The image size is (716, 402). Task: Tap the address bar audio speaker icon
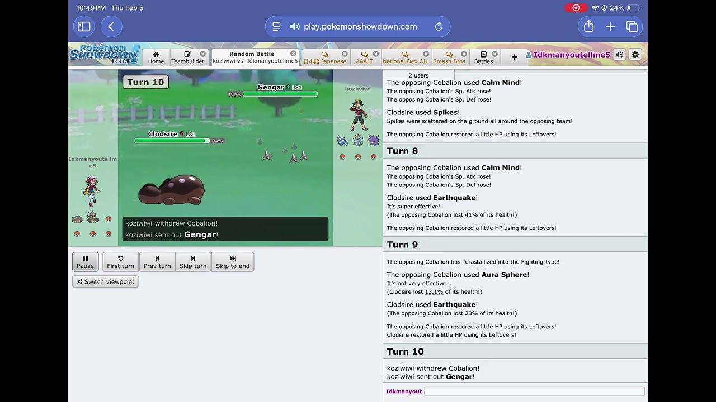coord(295,26)
